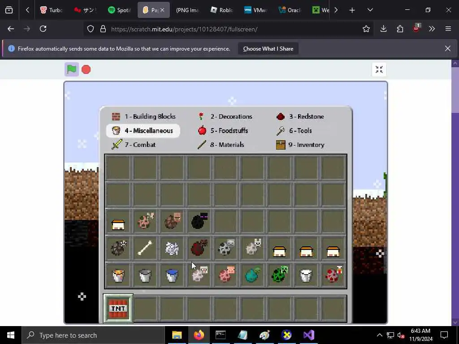Pick the chicken spawn egg
This screenshot has height=344, width=459.
(x=333, y=275)
